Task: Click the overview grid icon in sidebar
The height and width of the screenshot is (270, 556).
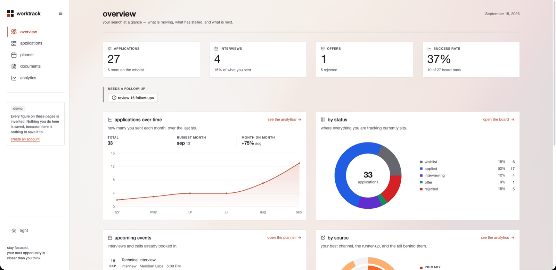Action: [14, 32]
